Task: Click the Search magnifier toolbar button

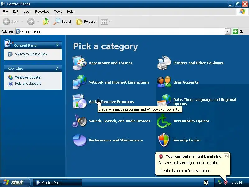Action: 63,22
